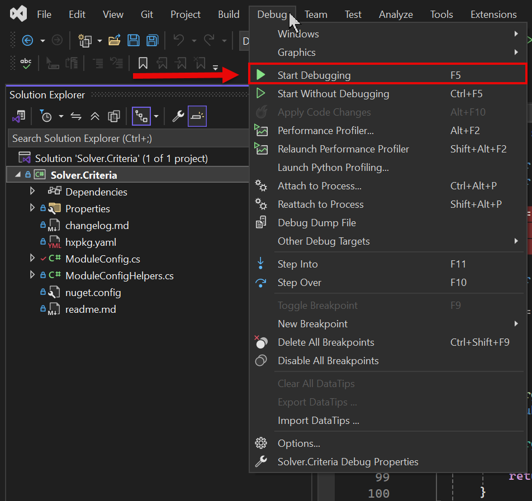The image size is (532, 501).
Task: Open the Edit menu
Action: point(77,15)
